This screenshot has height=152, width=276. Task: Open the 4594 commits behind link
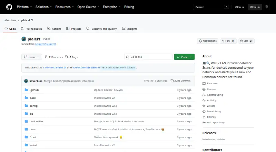86,67
